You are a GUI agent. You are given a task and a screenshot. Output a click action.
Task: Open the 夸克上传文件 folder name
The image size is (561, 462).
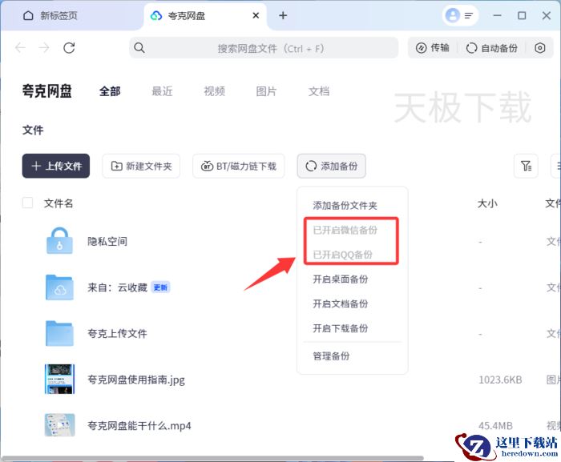[x=117, y=334]
